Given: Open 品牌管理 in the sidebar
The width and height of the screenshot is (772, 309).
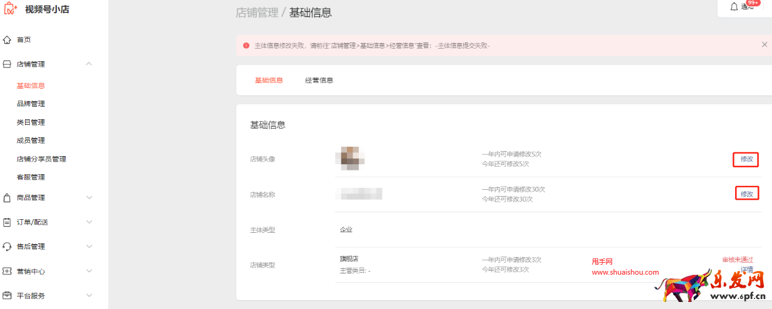Looking at the screenshot, I should (31, 104).
